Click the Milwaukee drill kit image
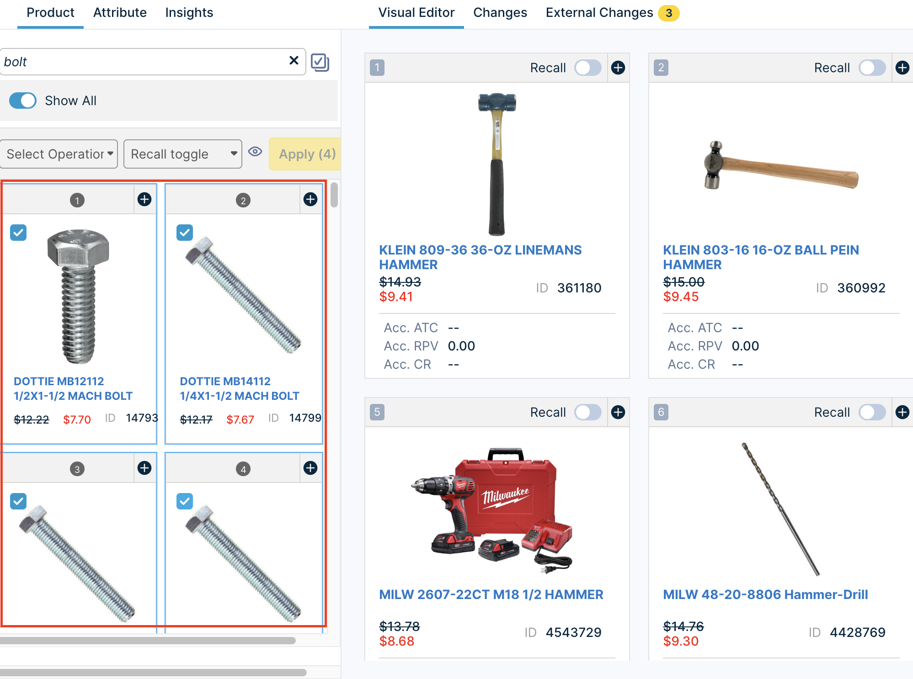 click(491, 511)
